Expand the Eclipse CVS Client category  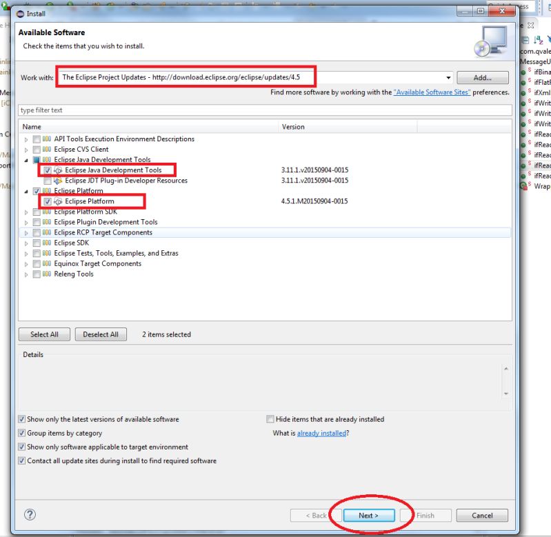(x=26, y=150)
